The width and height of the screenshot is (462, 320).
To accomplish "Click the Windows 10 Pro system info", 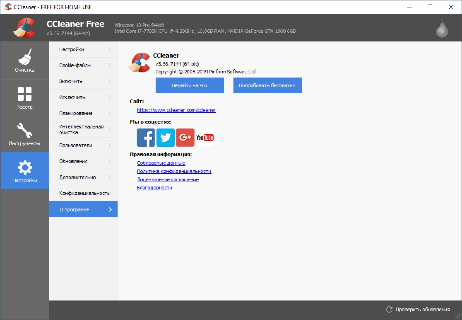I will (x=139, y=25).
